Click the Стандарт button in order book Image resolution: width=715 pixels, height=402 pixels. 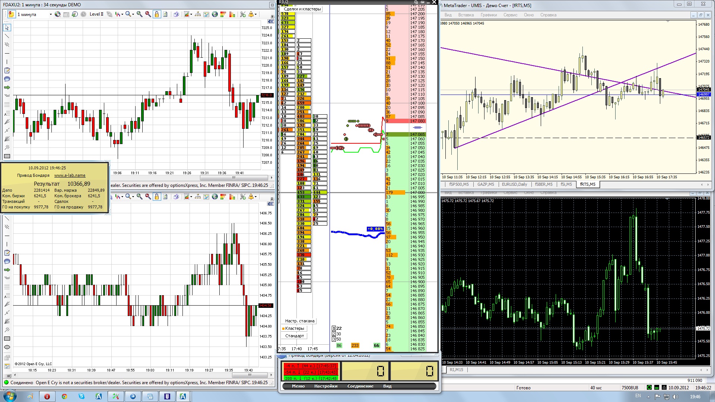294,336
